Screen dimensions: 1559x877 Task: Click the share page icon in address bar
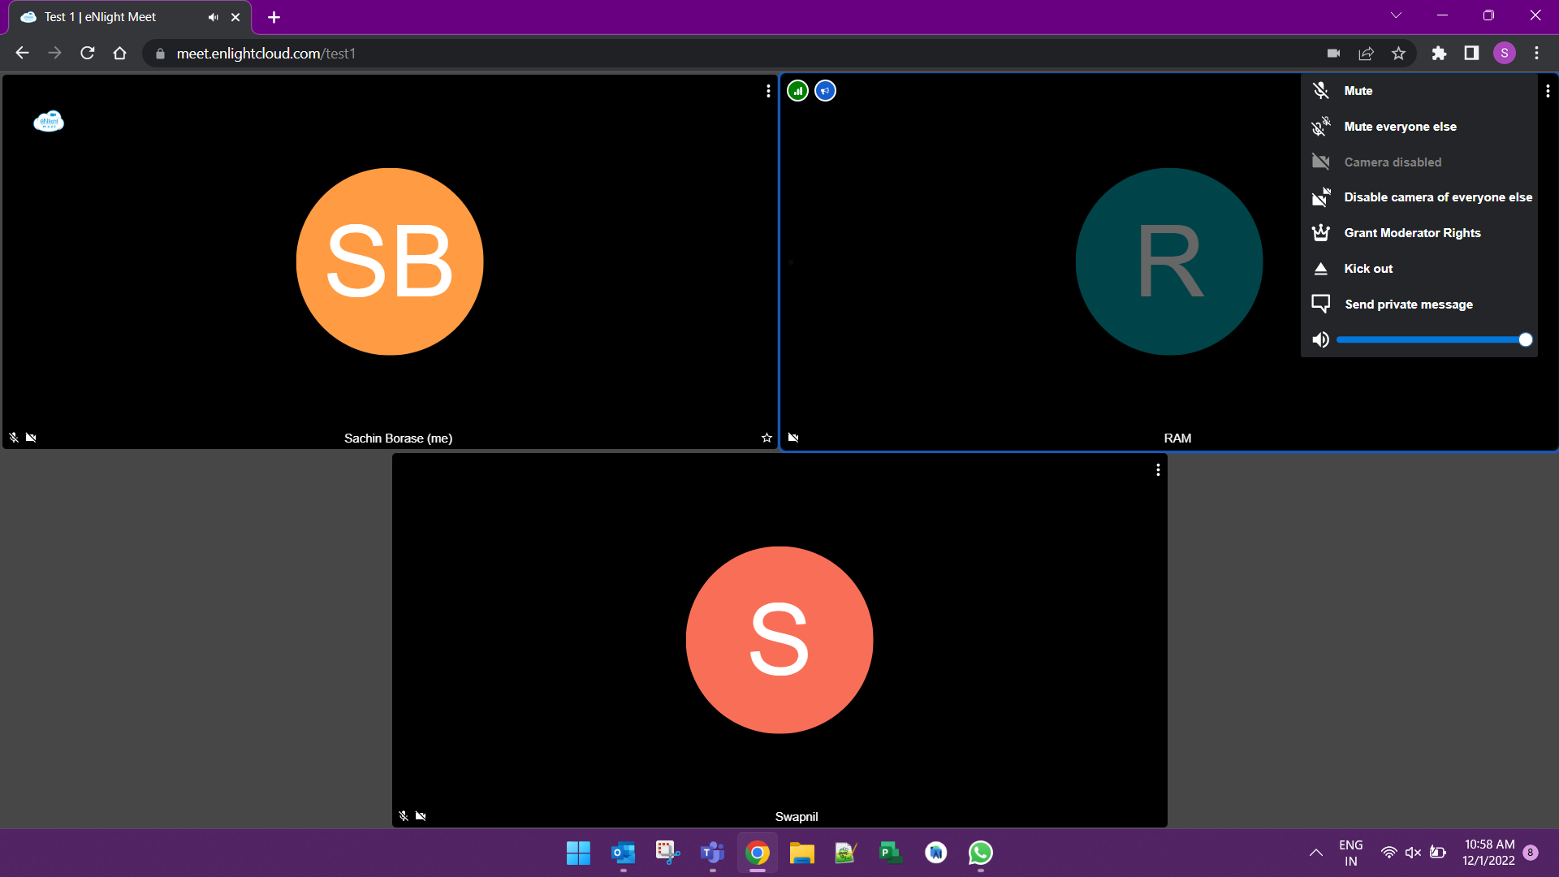1366,54
